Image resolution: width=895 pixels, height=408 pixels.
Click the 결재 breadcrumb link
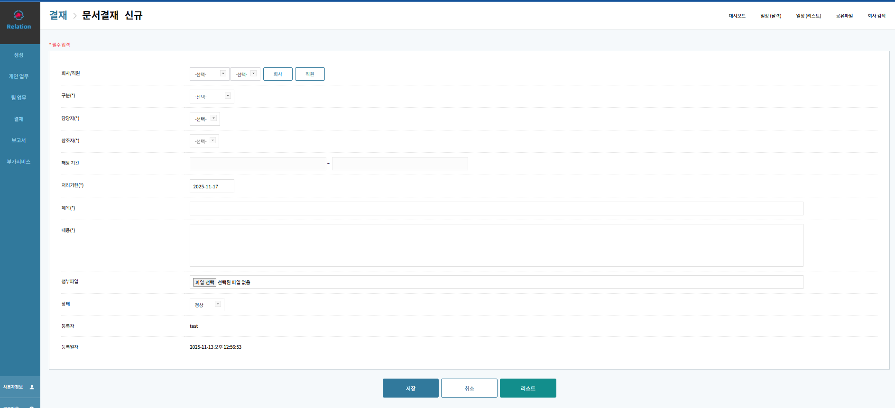[58, 15]
